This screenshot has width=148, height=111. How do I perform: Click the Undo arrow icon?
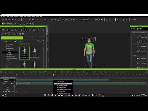click(23, 19)
